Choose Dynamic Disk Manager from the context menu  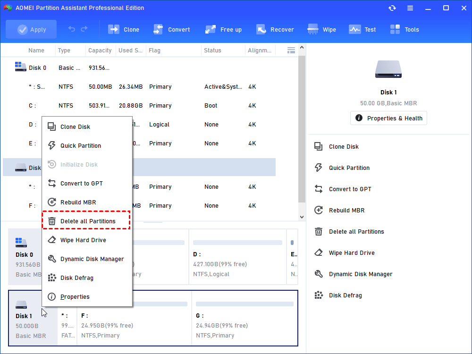pyautogui.click(x=87, y=259)
